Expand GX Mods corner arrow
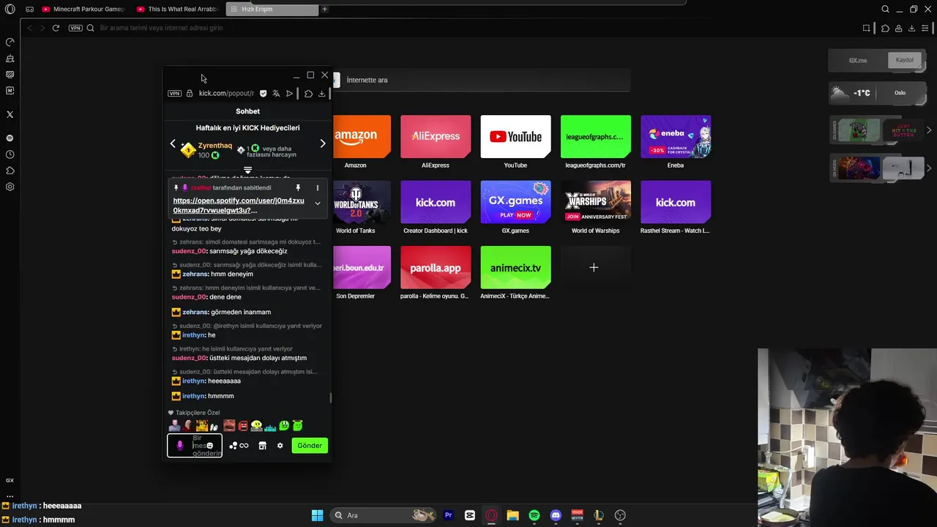937x527 pixels. point(929,168)
